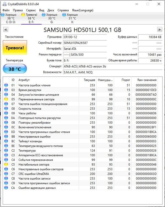Select row Аппаратное ECC-восстановление

click(80, 155)
